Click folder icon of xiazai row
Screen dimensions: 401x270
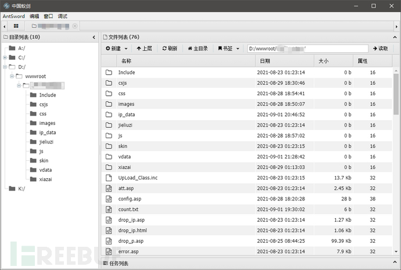(x=109, y=167)
